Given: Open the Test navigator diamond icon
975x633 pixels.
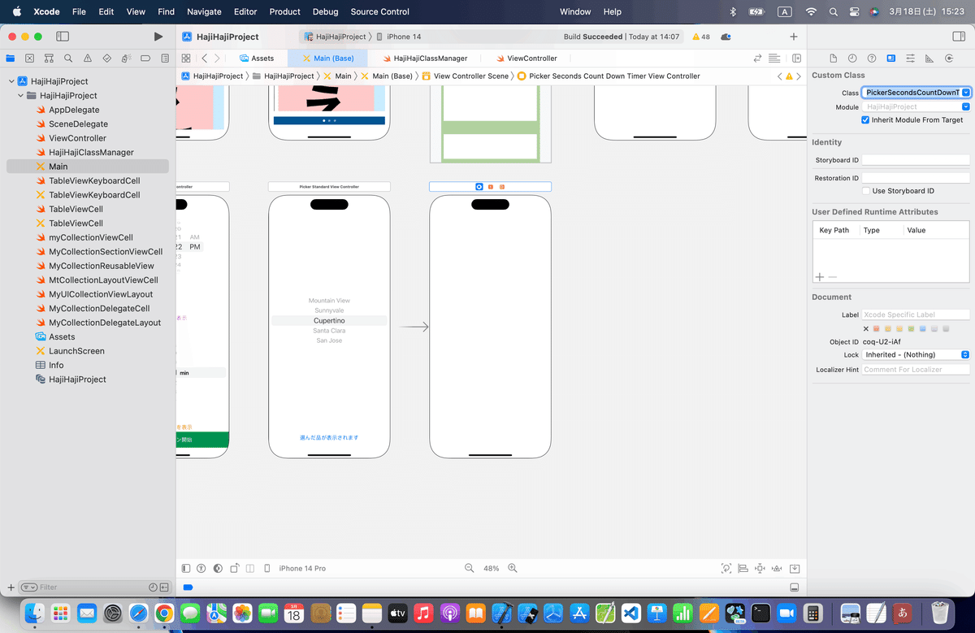Looking at the screenshot, I should (106, 59).
